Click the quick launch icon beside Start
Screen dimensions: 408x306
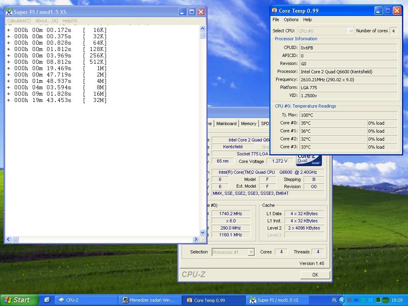tap(47, 300)
